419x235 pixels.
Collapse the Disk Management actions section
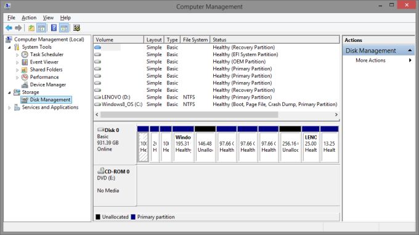point(410,51)
